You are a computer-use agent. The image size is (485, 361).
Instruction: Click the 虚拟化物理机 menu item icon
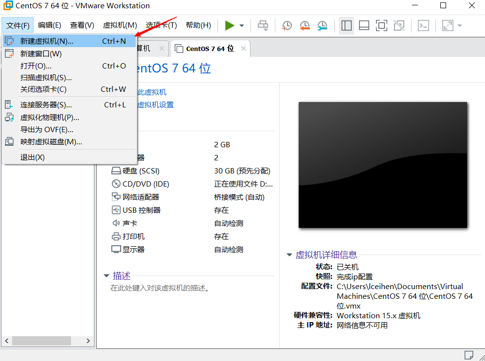(10, 118)
